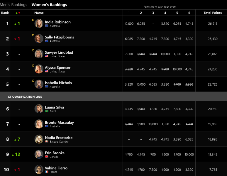Click the Total Points column header
The image size is (227, 176).
213,13
